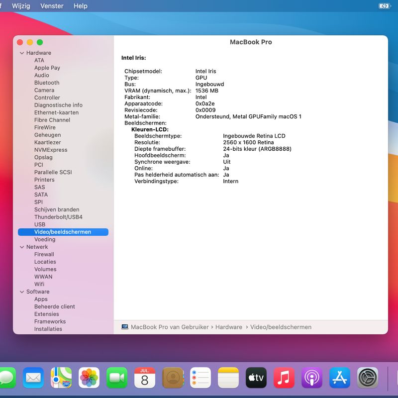The width and height of the screenshot is (398, 398).
Task: Launch Apple TV from the Dock
Action: point(256,378)
